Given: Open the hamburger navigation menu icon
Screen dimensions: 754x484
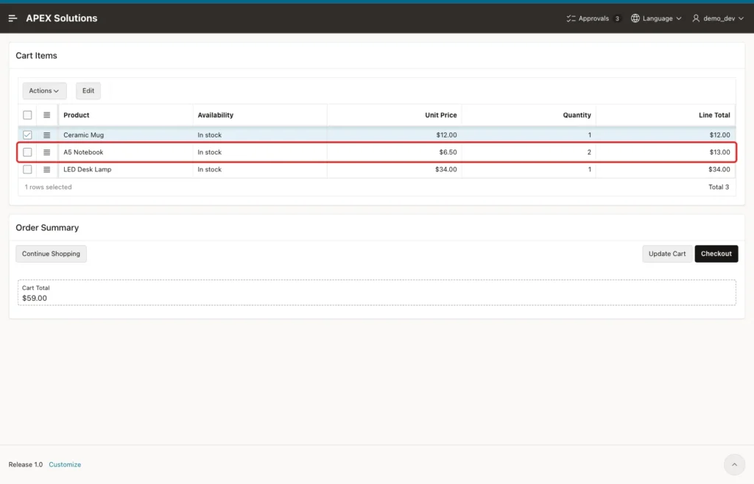Looking at the screenshot, I should point(13,18).
